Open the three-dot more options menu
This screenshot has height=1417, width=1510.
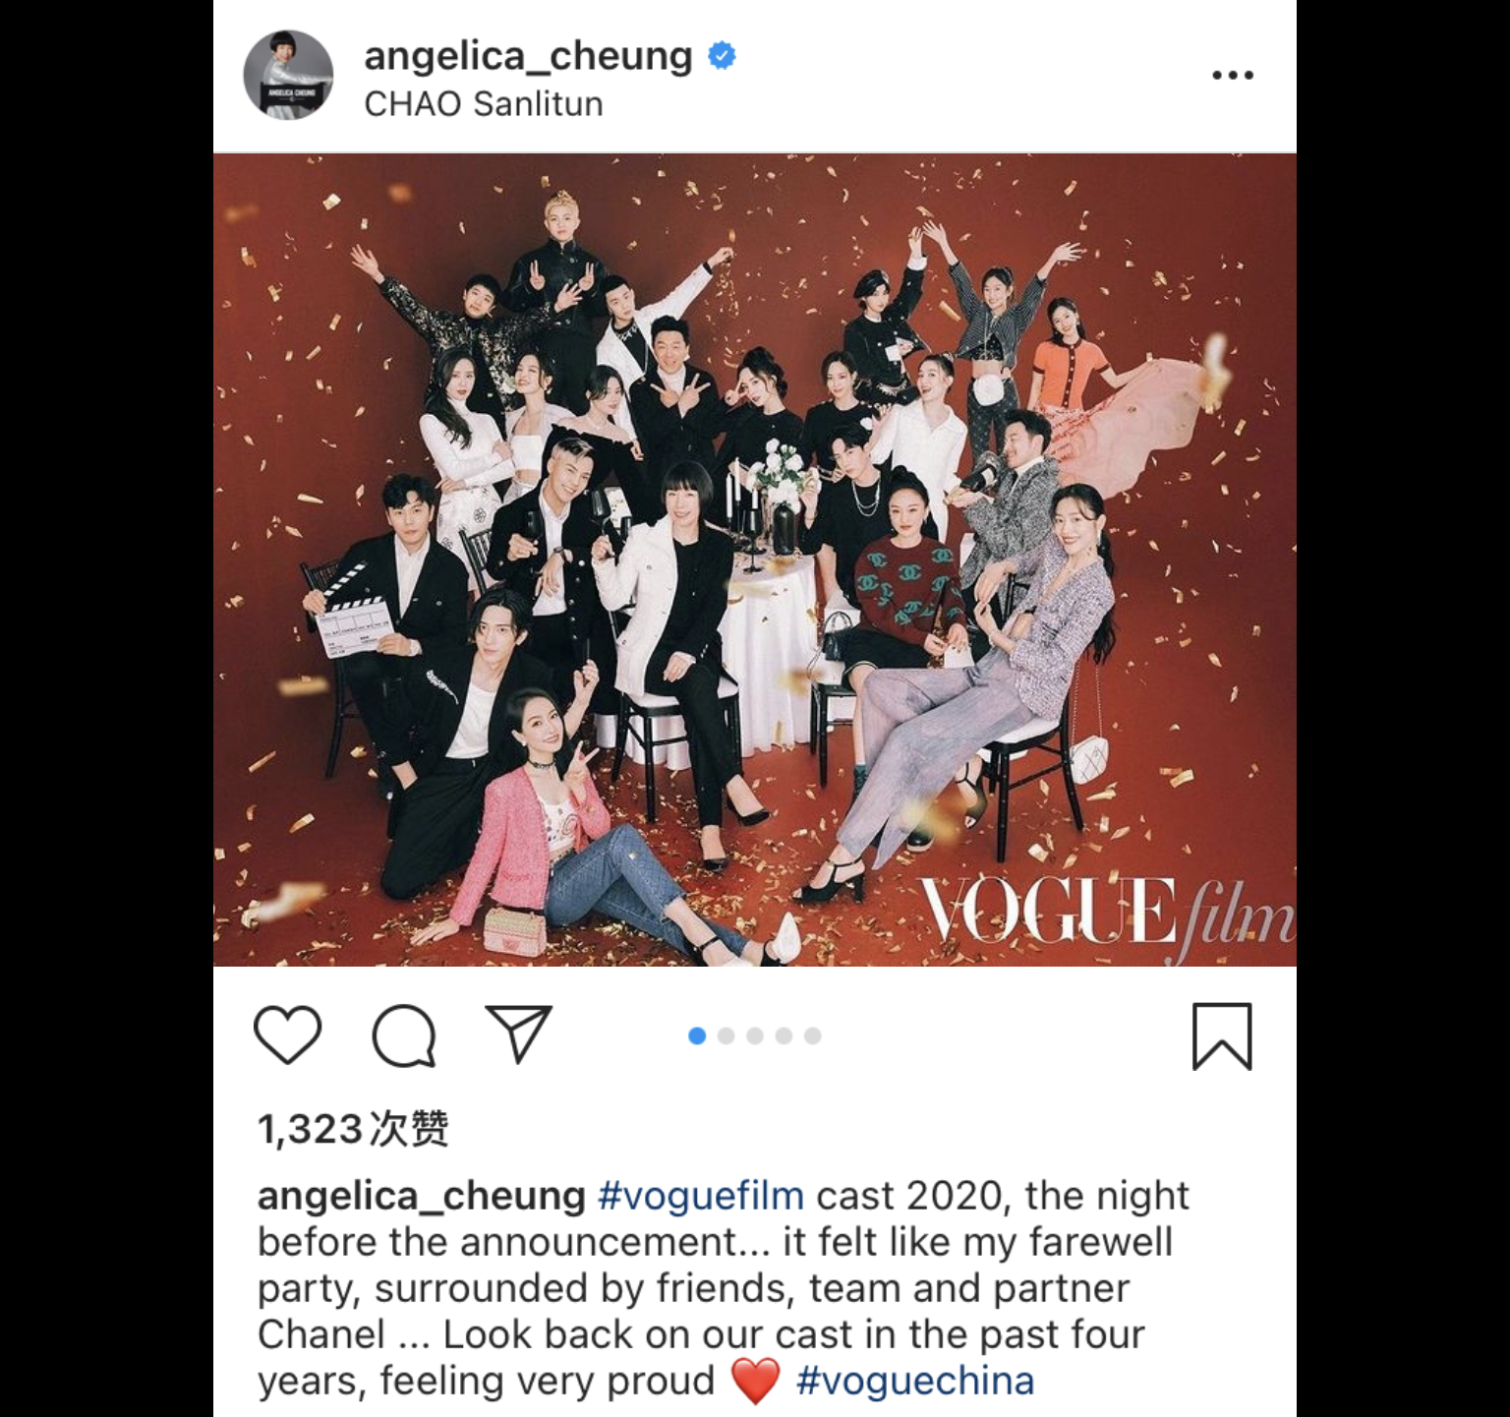1233,75
